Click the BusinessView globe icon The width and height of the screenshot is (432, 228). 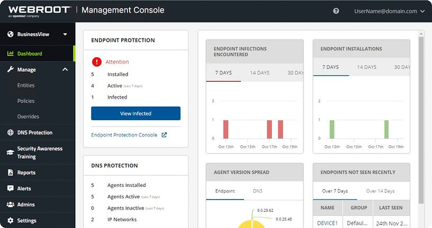(11, 34)
